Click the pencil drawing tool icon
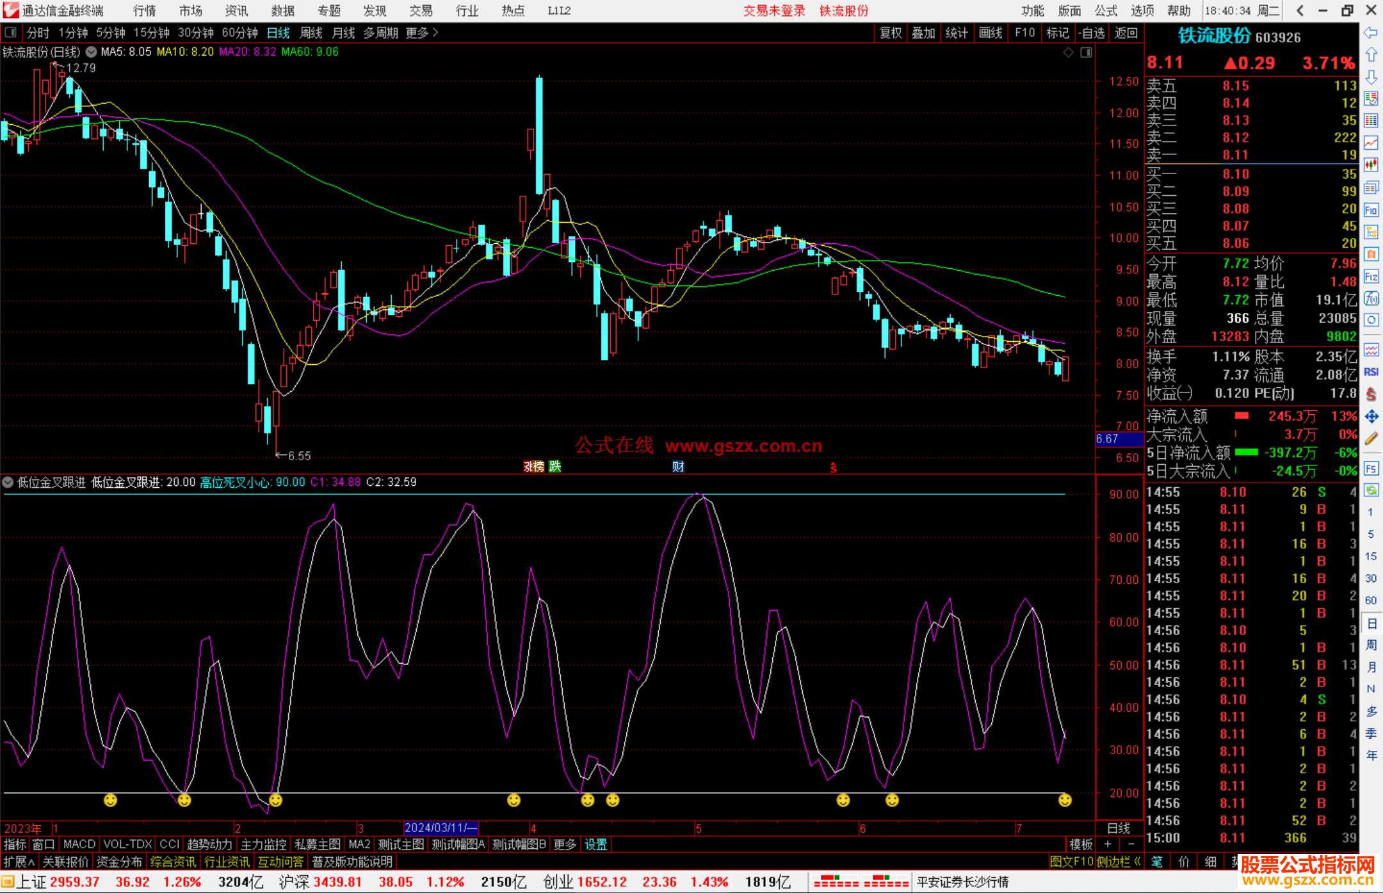Image resolution: width=1383 pixels, height=893 pixels. tap(1371, 438)
